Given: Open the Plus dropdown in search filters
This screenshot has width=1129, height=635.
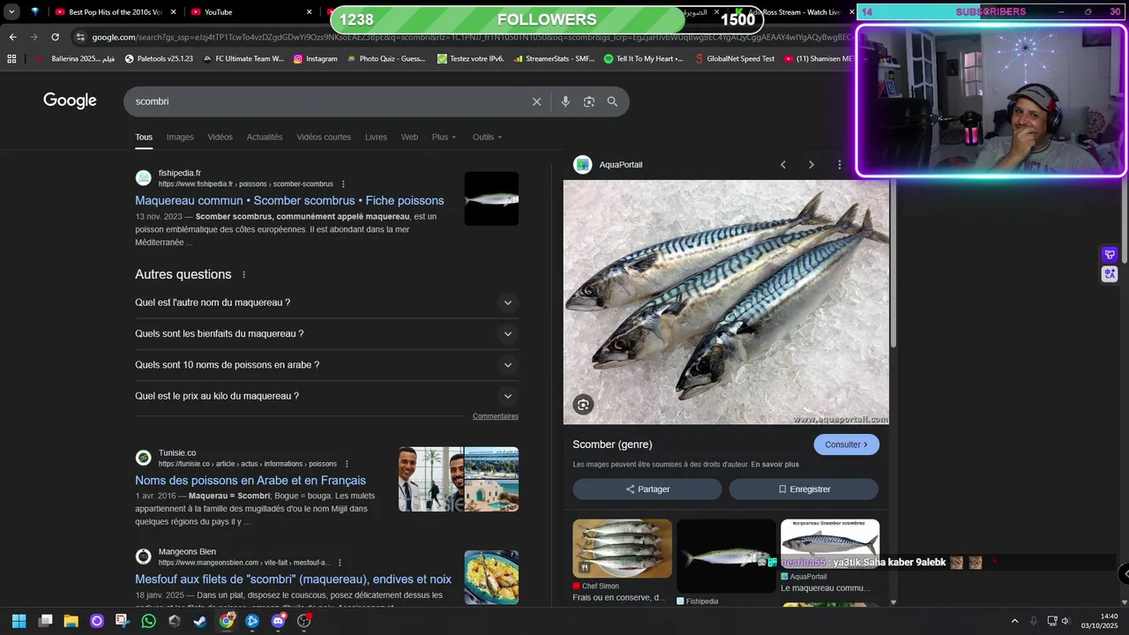Looking at the screenshot, I should [x=444, y=138].
